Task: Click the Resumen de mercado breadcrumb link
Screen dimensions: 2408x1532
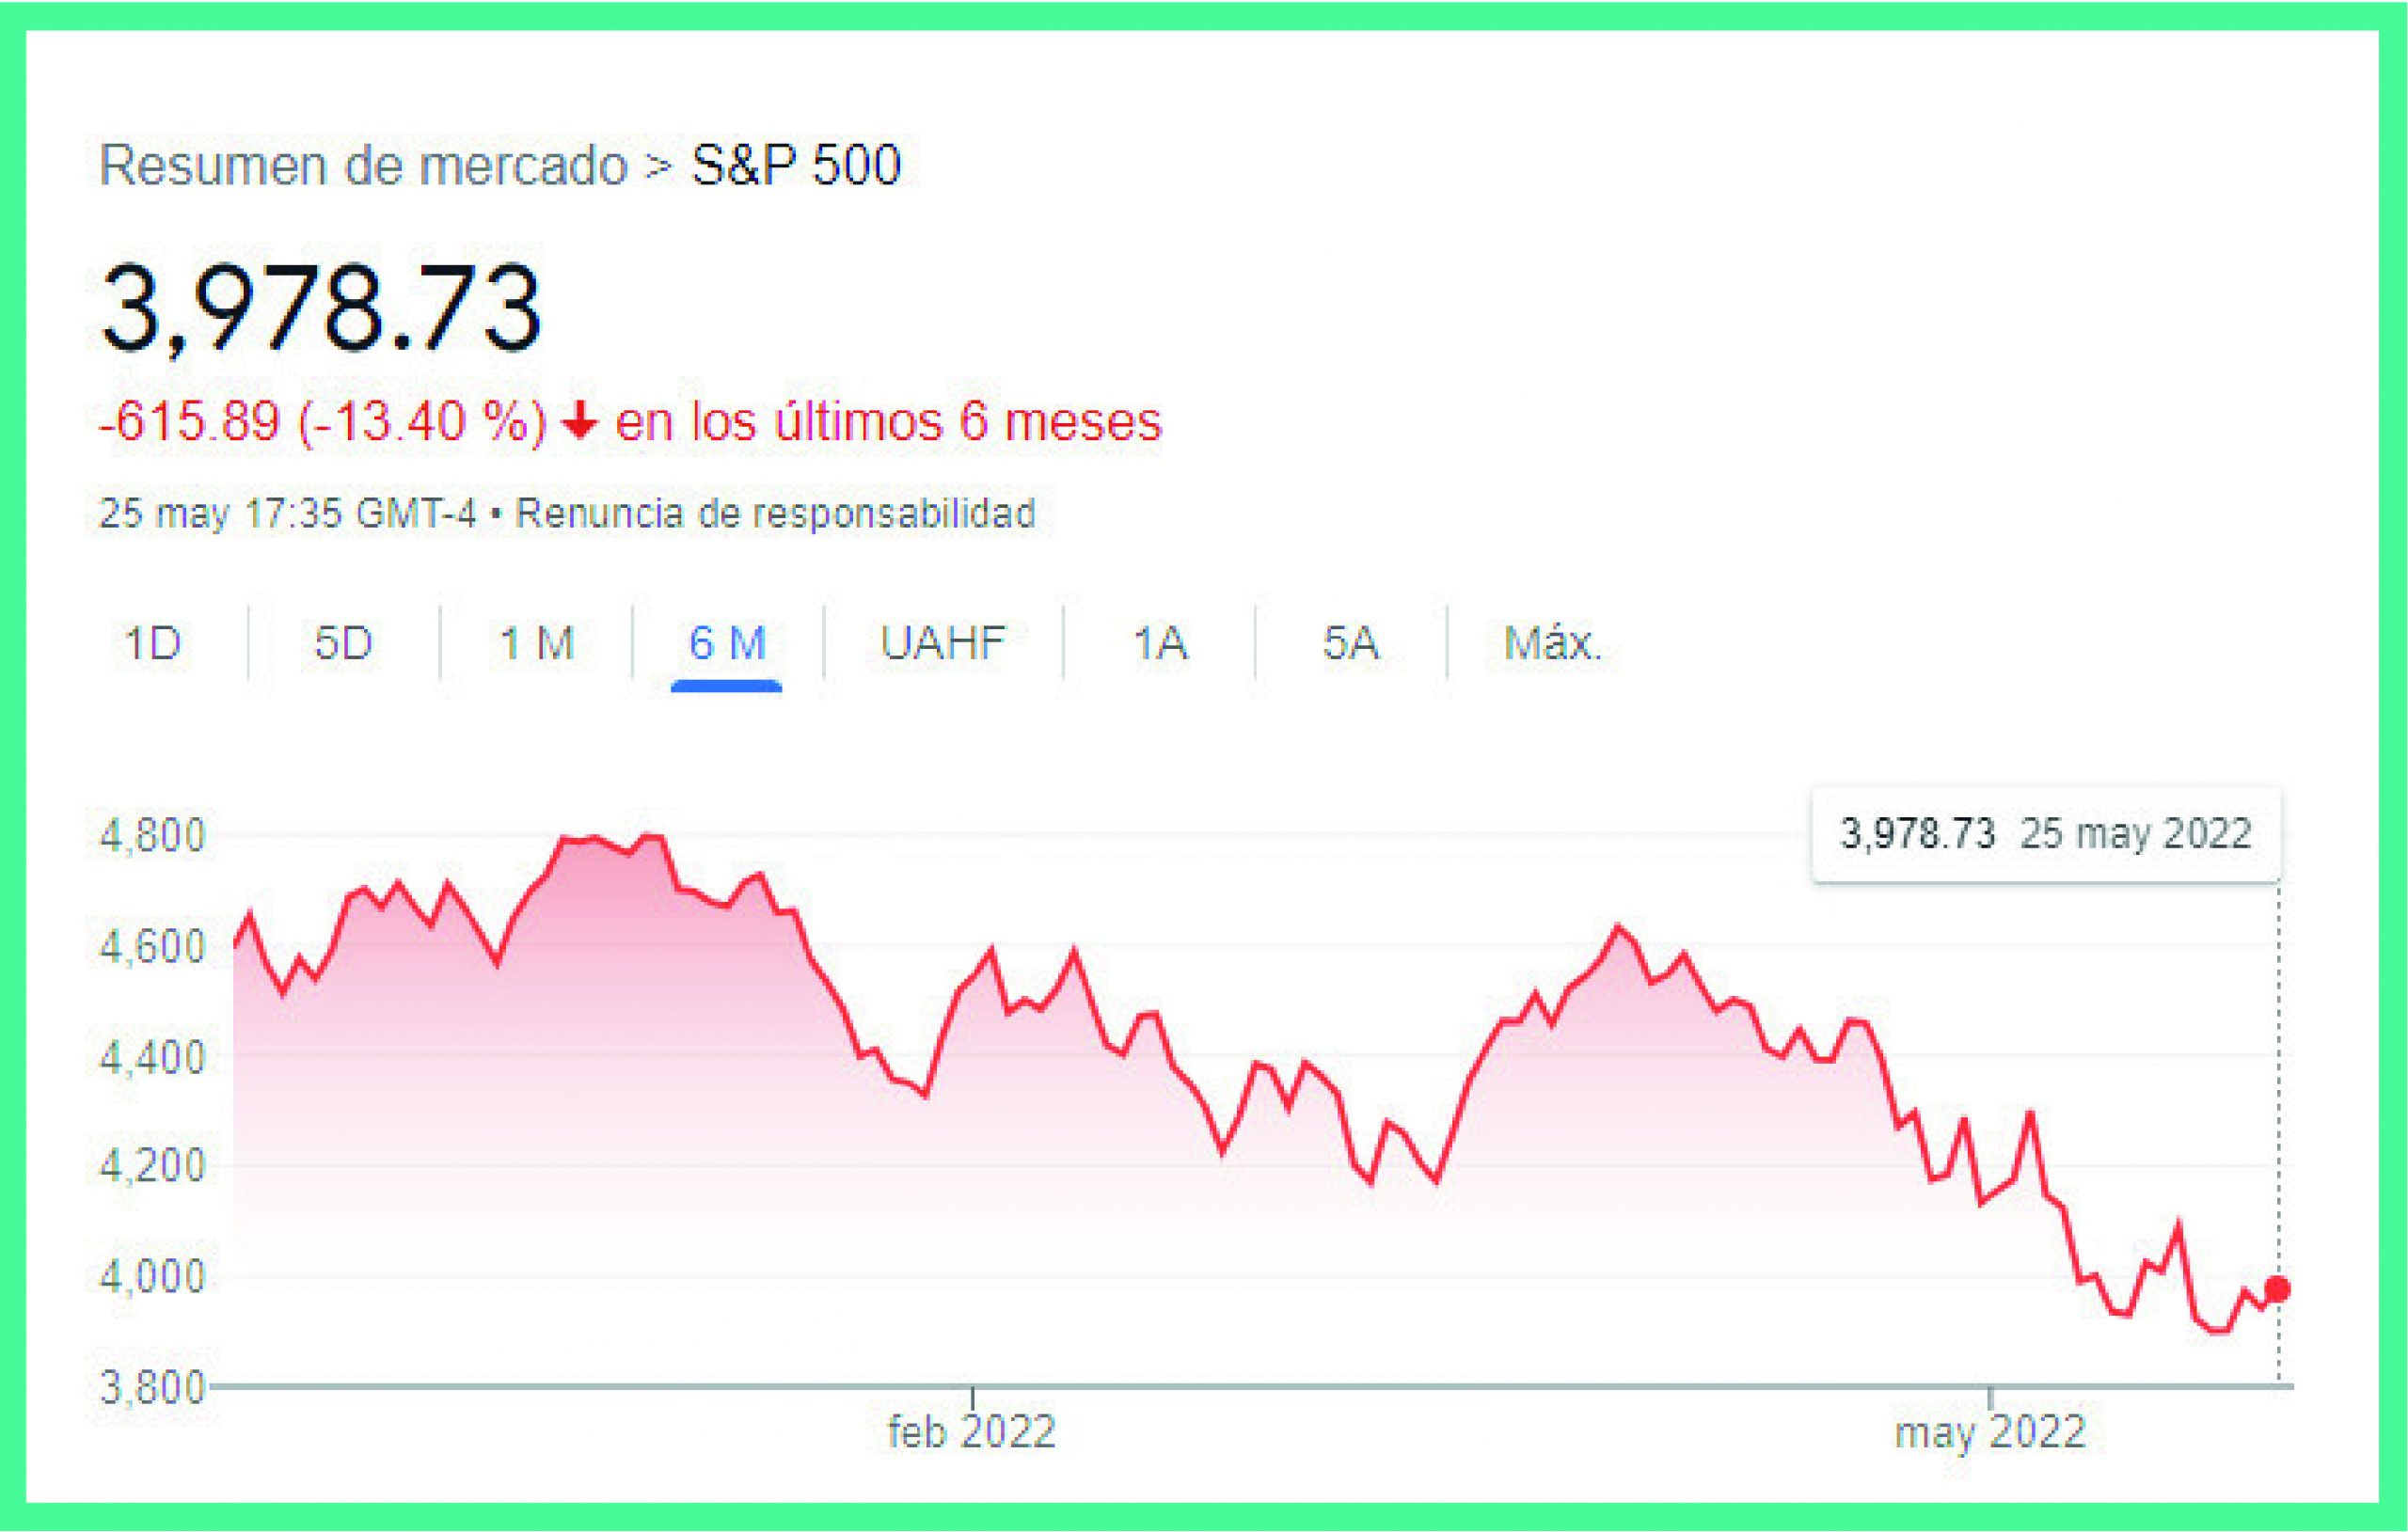Action: (x=363, y=165)
